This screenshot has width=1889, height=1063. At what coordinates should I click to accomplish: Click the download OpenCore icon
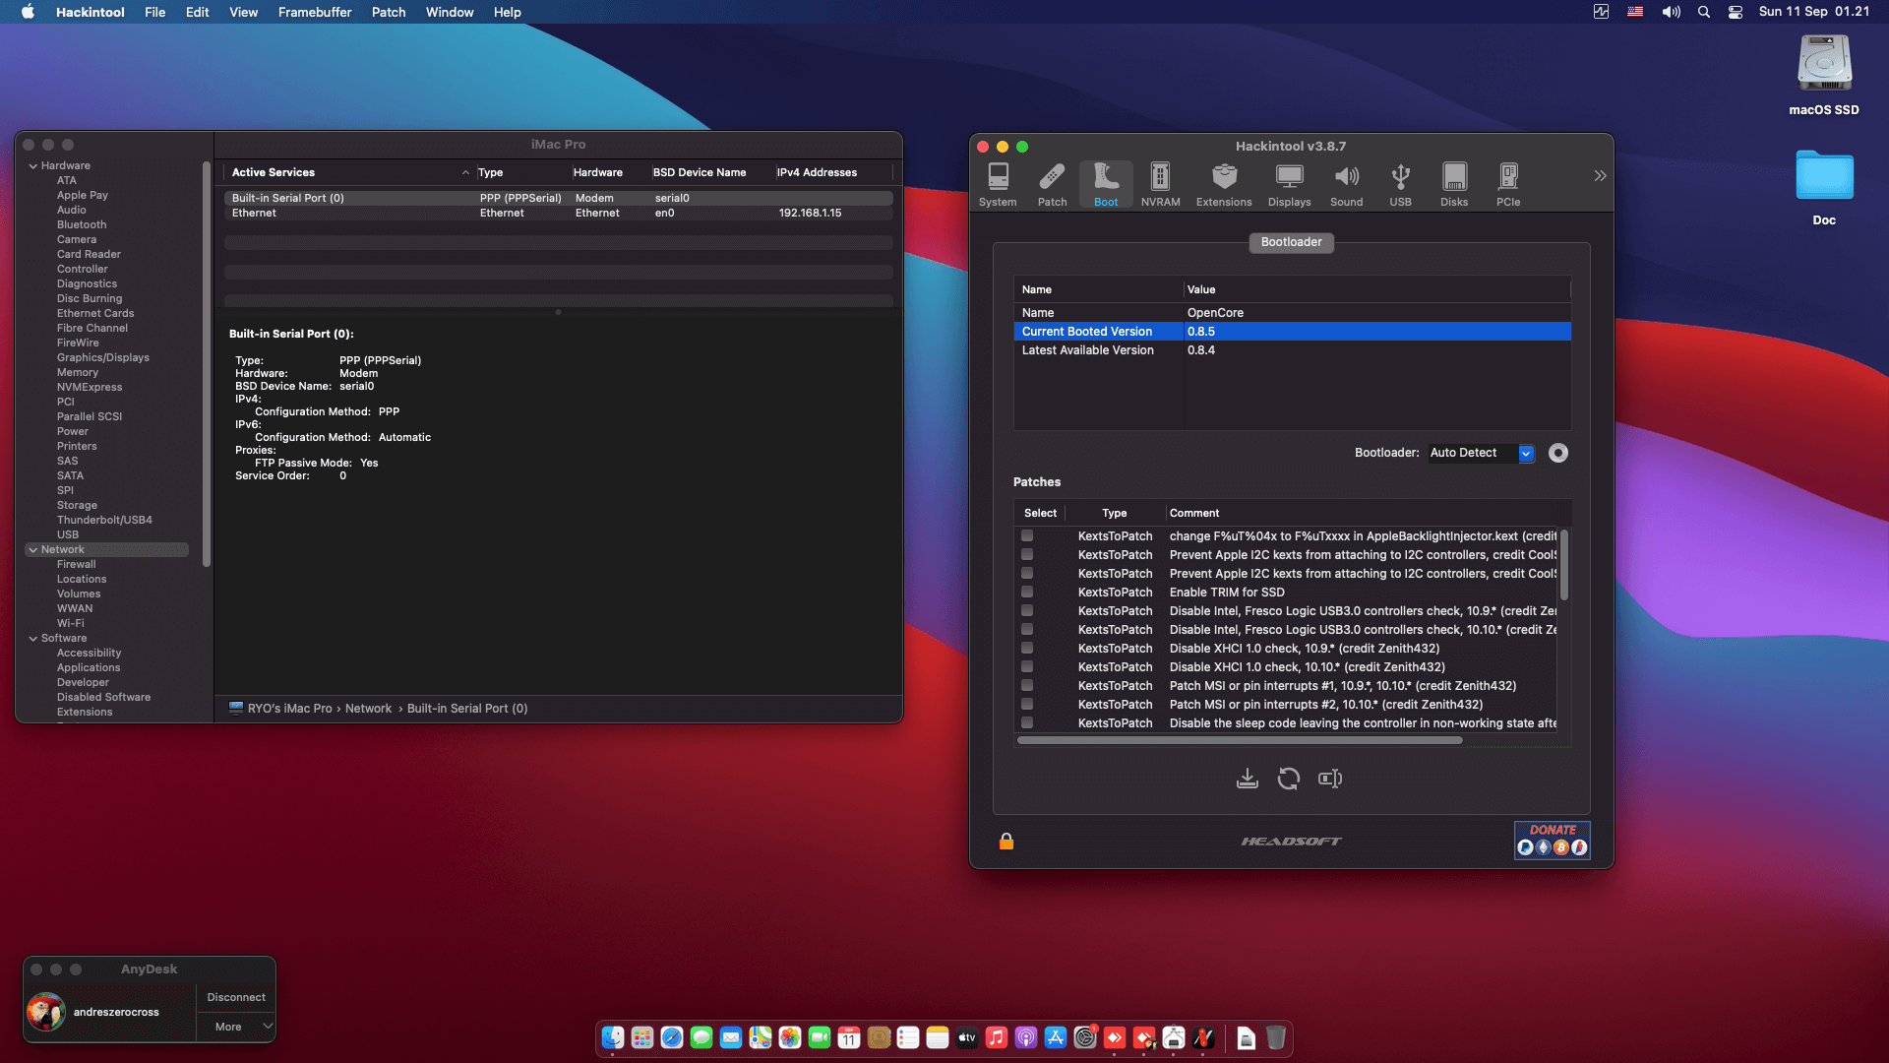1248,779
